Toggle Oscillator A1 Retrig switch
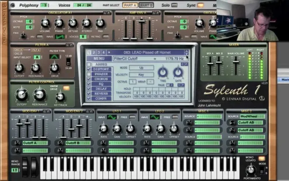The width and height of the screenshot is (289, 181). (106, 37)
